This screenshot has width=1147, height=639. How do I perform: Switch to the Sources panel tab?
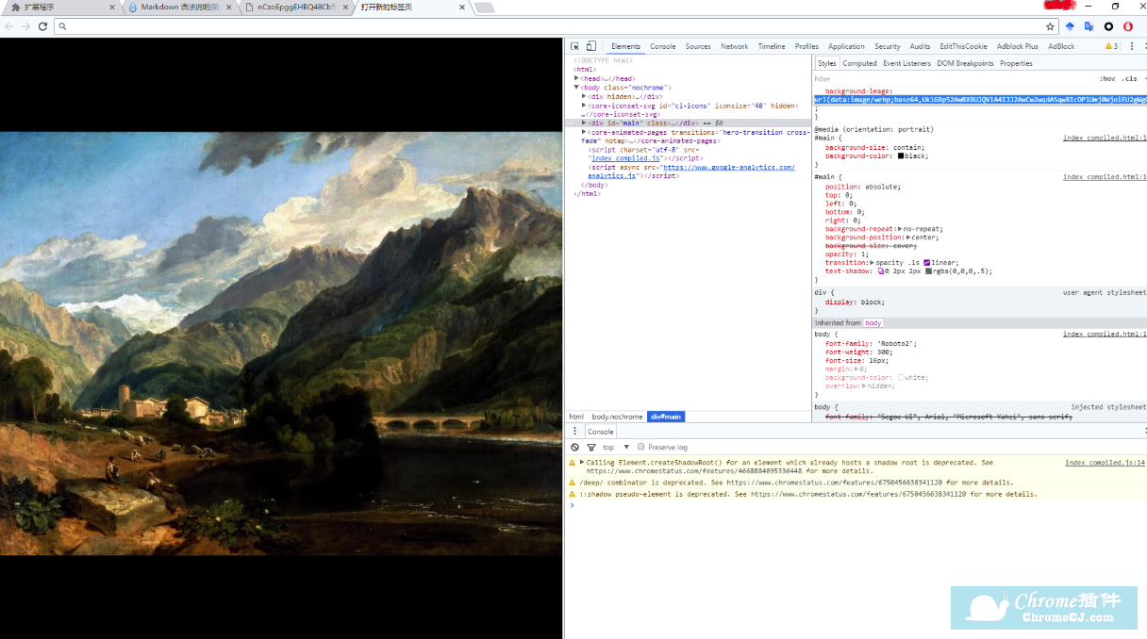tap(698, 46)
